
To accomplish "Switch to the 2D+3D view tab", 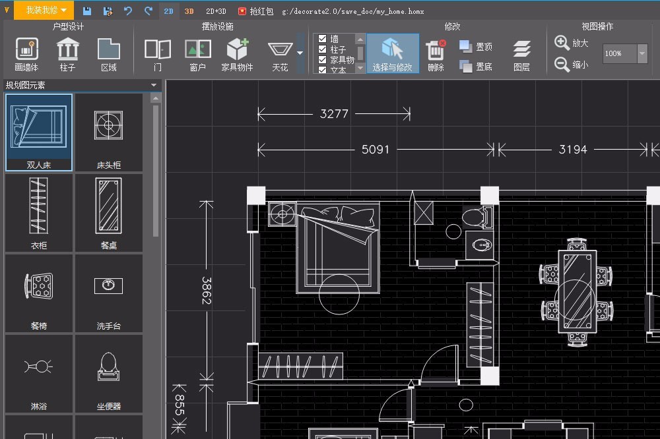I will click(216, 11).
